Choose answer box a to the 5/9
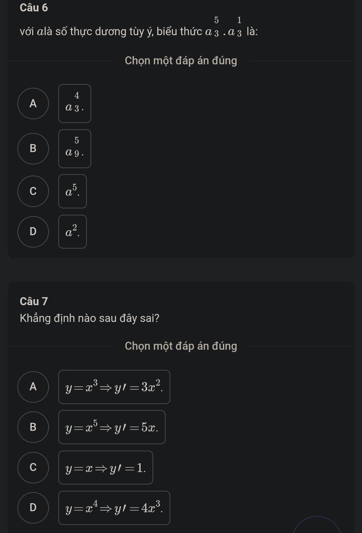362x533 pixels. 75,149
